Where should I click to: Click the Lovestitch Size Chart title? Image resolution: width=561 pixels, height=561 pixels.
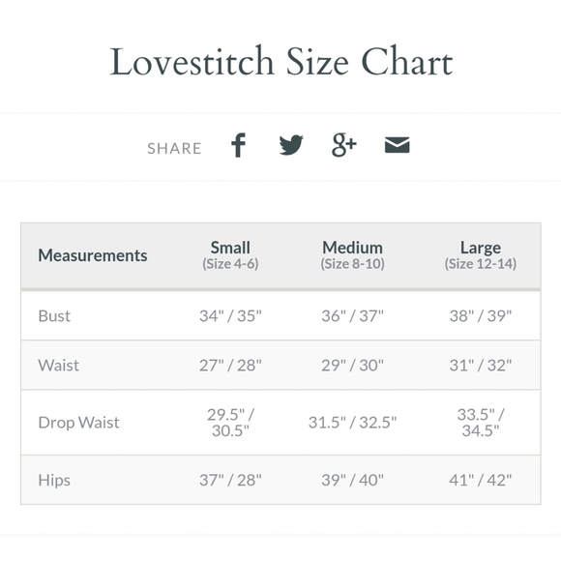[x=281, y=62]
